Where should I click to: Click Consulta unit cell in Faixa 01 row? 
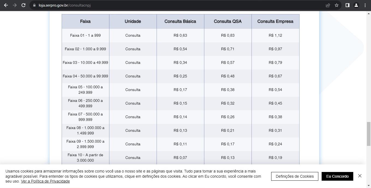click(x=133, y=35)
